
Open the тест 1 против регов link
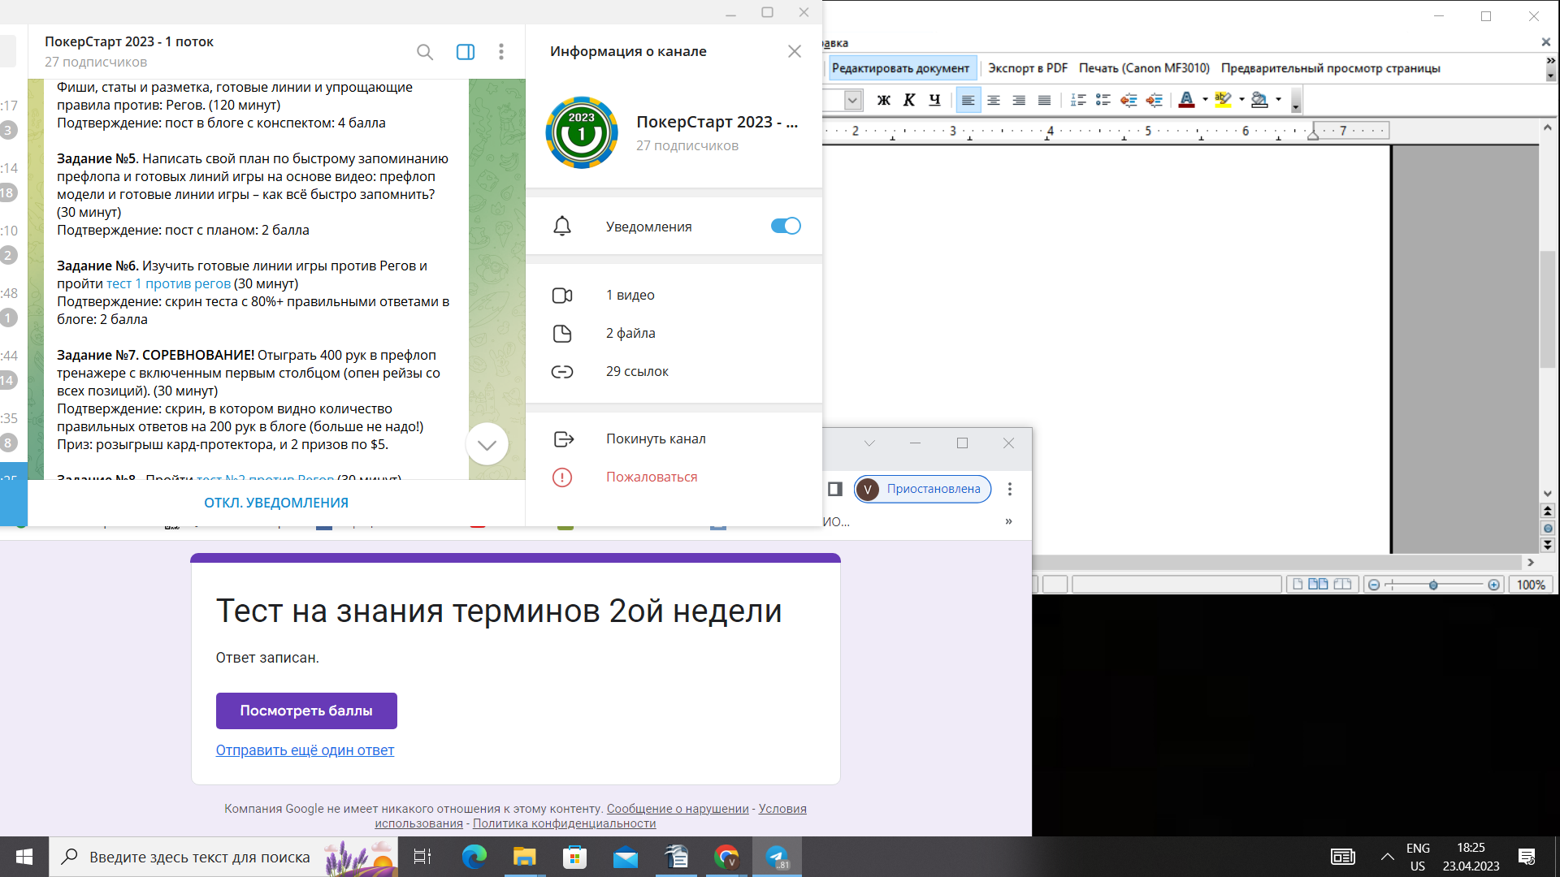[168, 283]
